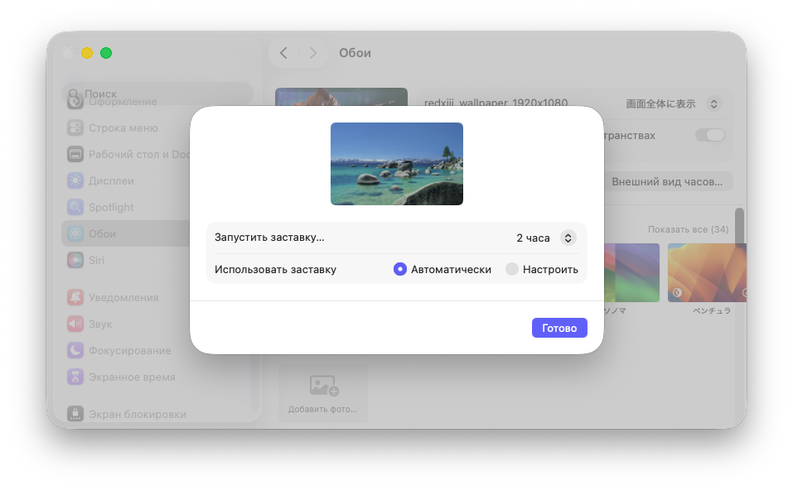Viewport: 793px width, 490px height.
Task: Open the Звук speaker icon
Action: click(x=75, y=324)
